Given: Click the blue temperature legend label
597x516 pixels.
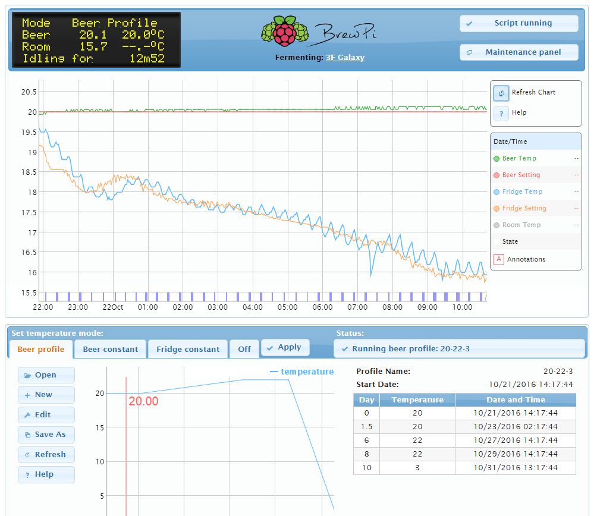Looking at the screenshot, I should (307, 372).
